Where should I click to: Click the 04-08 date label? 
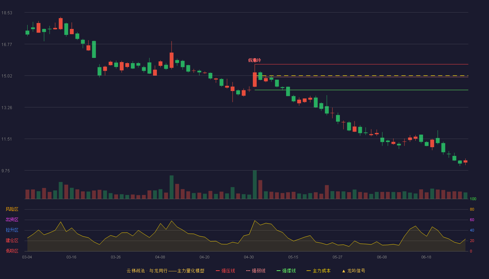pyautogui.click(x=160, y=257)
